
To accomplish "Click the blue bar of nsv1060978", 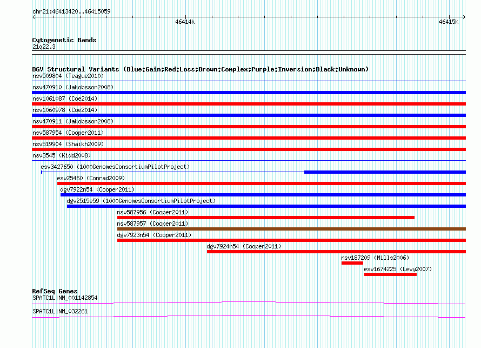I will click(x=249, y=115).
